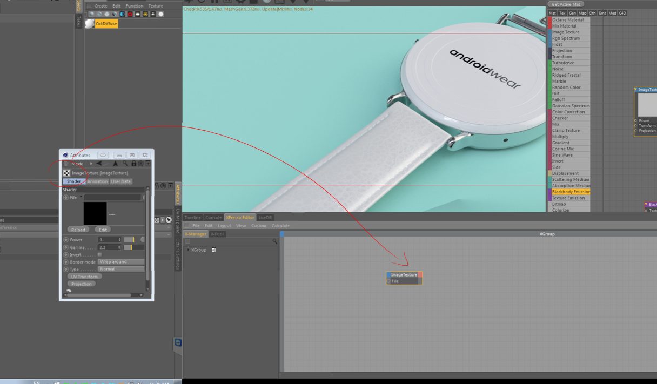657x384 pixels.
Task: Open the Create menu in material manager
Action: [101, 6]
